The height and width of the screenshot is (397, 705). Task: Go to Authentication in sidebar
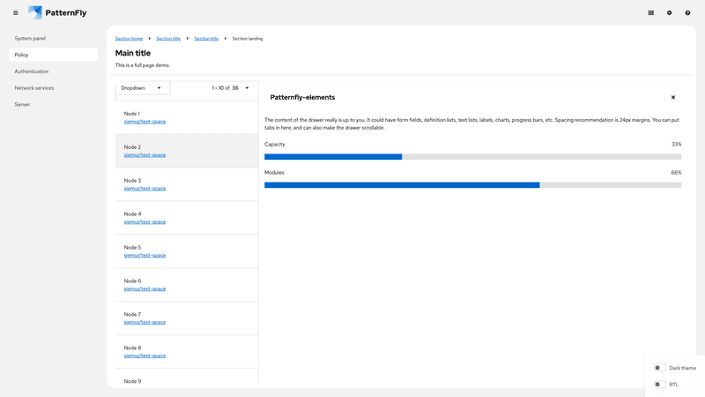(53, 71)
